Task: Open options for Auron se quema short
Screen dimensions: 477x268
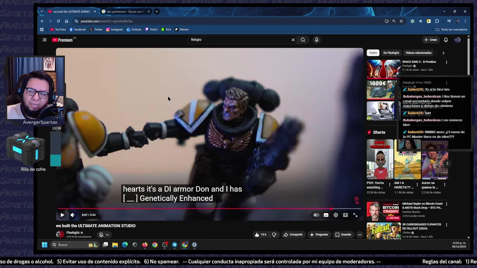Action: pos(445,184)
